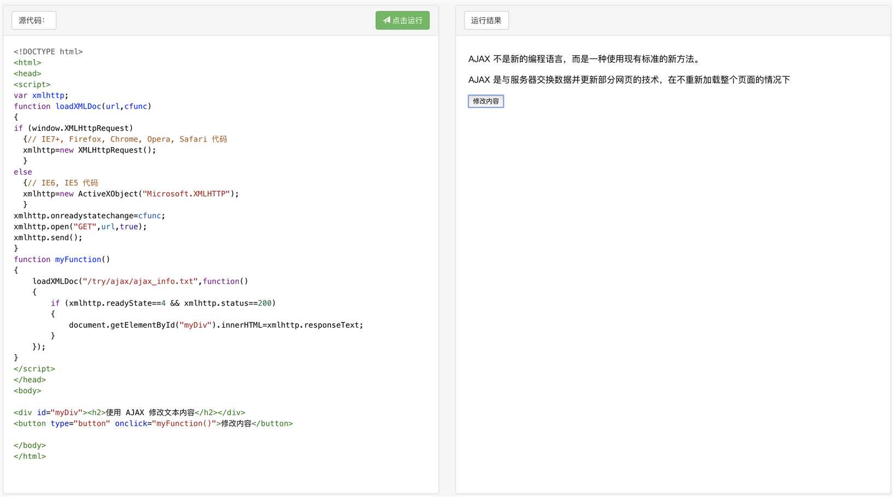Click the 运行结果 label button
This screenshot has width=893, height=497.
[486, 21]
